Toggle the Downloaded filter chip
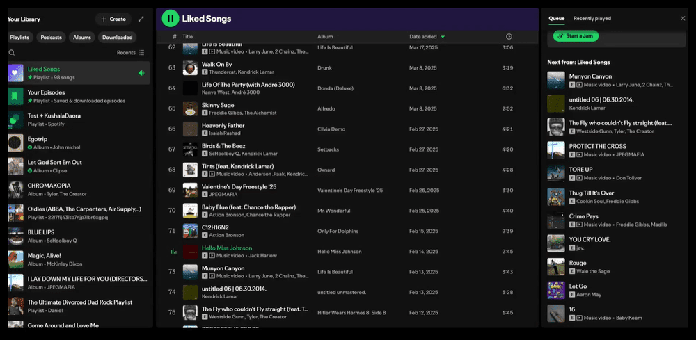 pyautogui.click(x=117, y=38)
